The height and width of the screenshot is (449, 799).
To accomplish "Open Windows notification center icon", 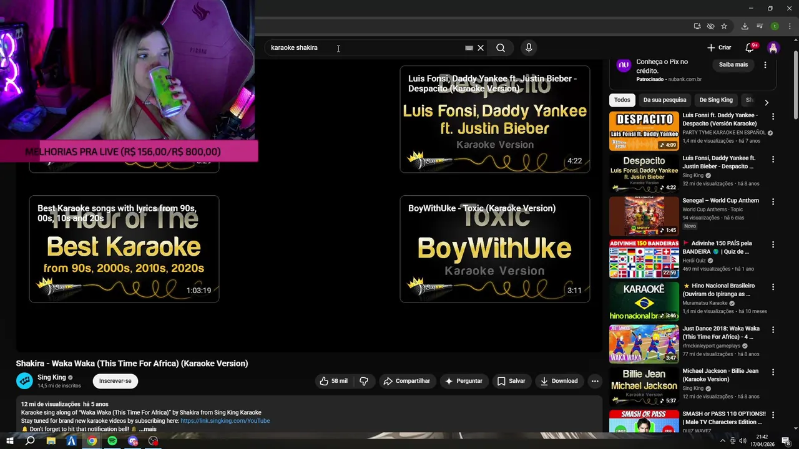I will 787,441.
